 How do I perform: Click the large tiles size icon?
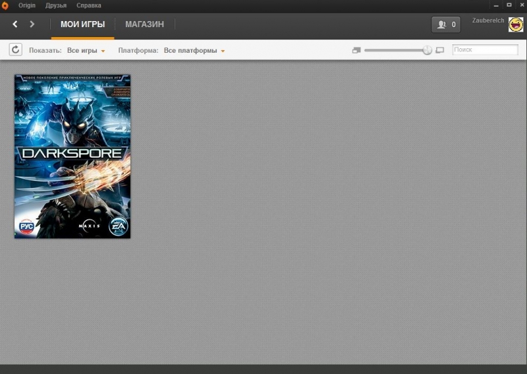click(439, 50)
